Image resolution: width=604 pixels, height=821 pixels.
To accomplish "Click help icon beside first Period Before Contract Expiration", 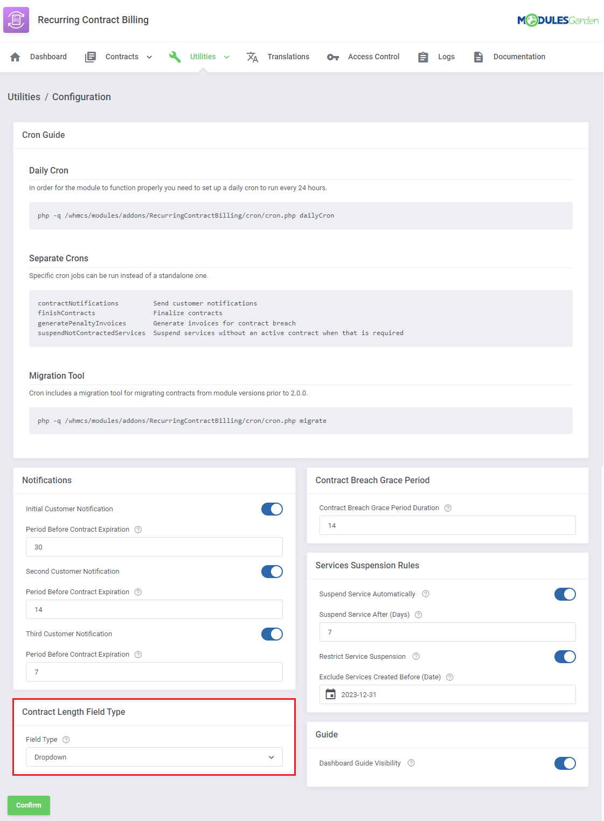I will (x=138, y=530).
